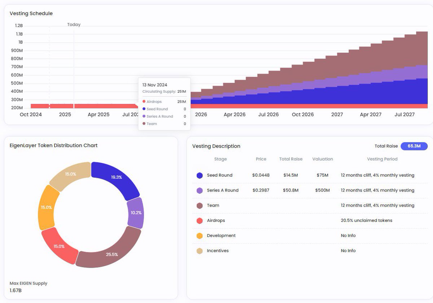The height and width of the screenshot is (303, 433).
Task: Click the Jul 2027 x-axis label
Action: click(404, 115)
